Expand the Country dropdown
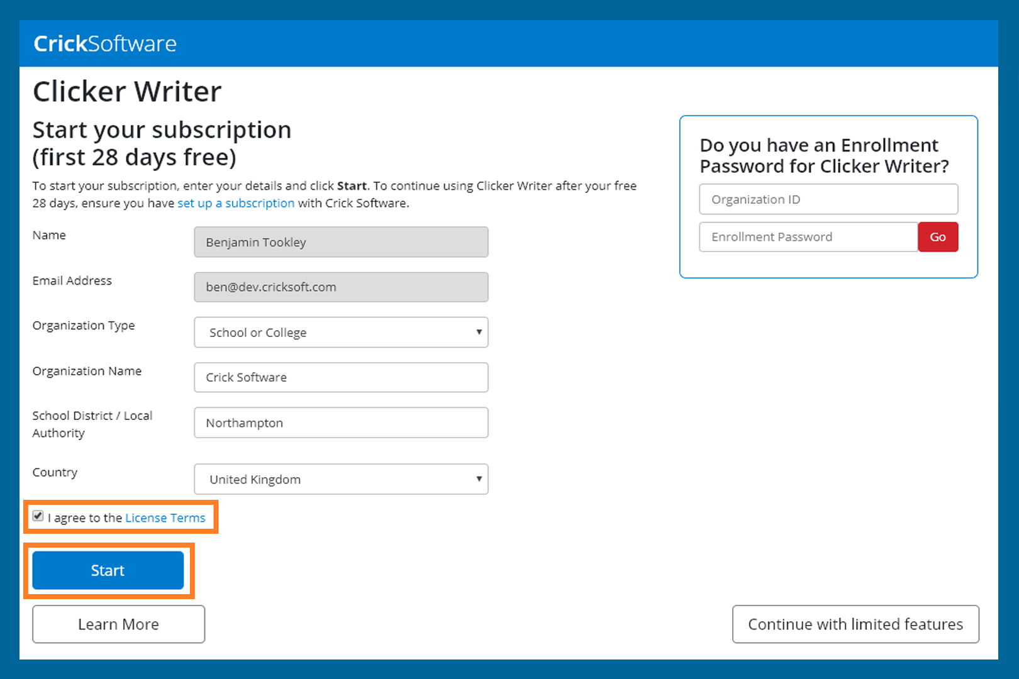The image size is (1019, 679). click(341, 479)
